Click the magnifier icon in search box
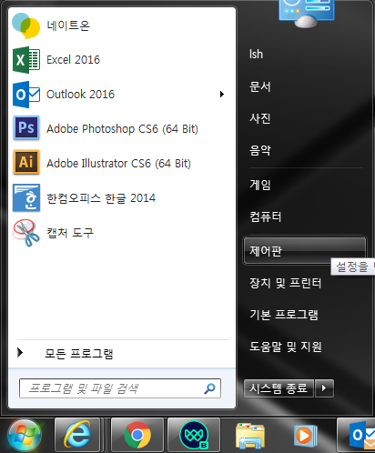This screenshot has height=453, width=375. pyautogui.click(x=209, y=388)
